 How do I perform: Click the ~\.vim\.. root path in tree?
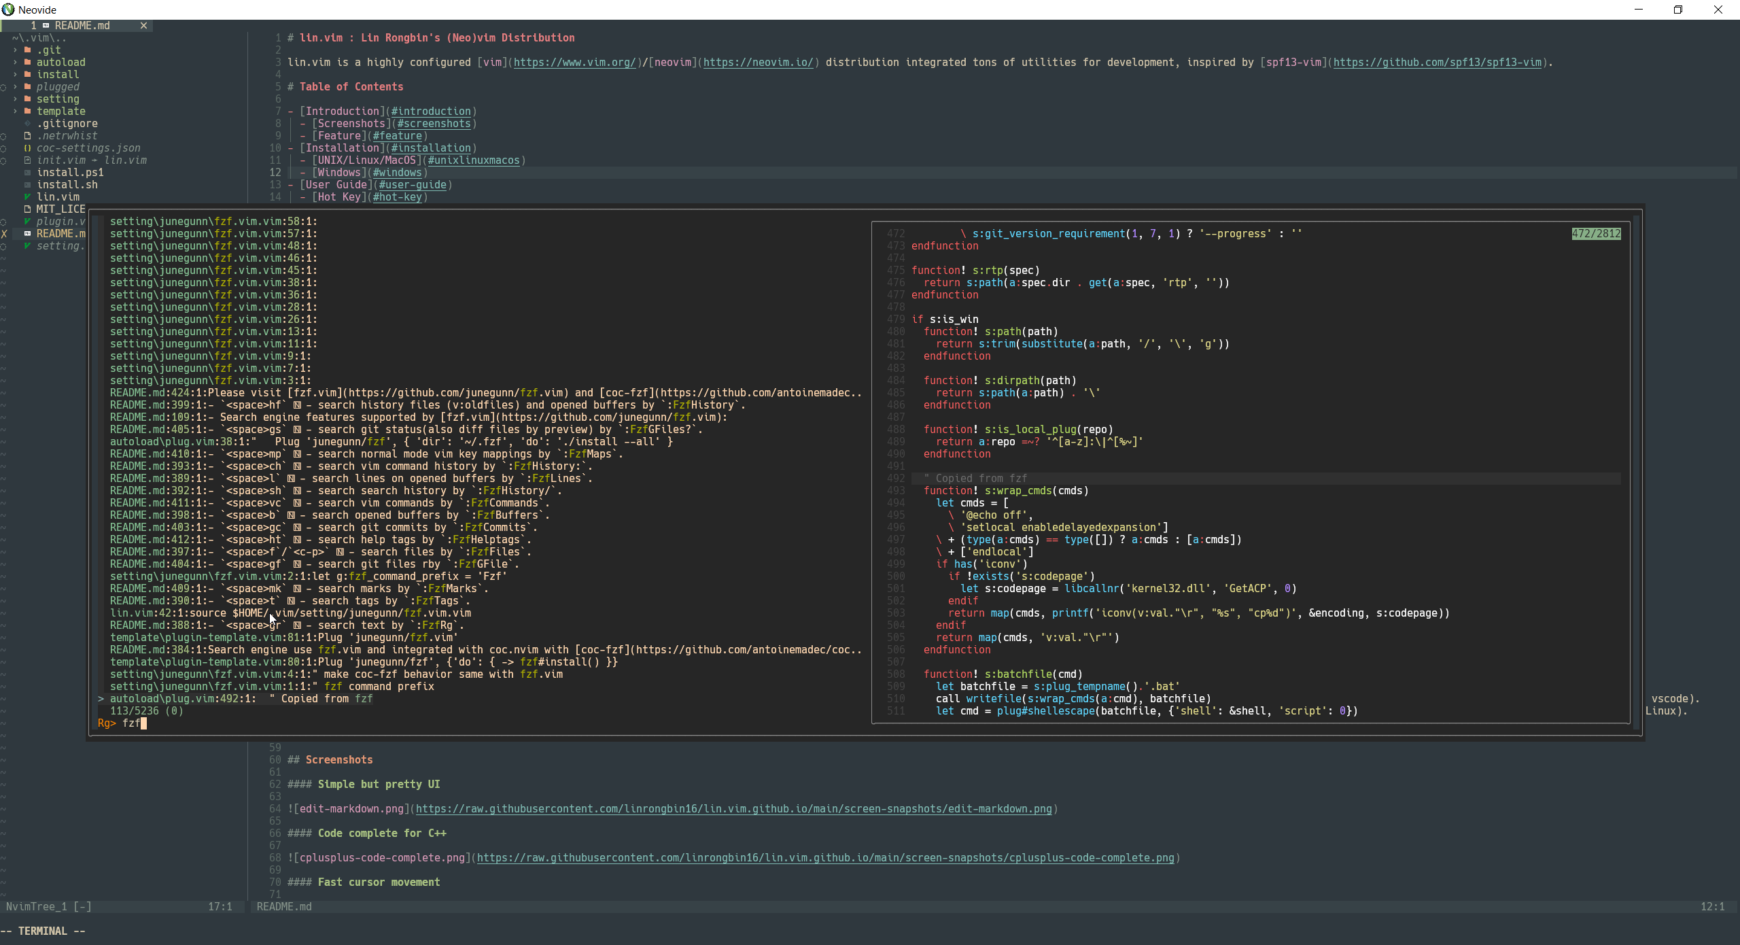[x=39, y=38]
